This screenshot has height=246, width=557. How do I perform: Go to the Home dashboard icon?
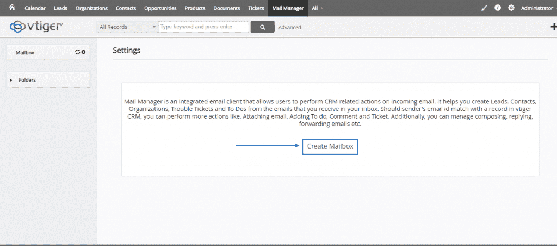12,8
